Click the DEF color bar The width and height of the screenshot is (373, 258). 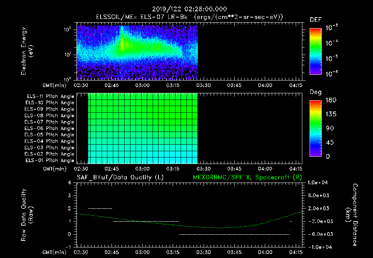pyautogui.click(x=315, y=51)
